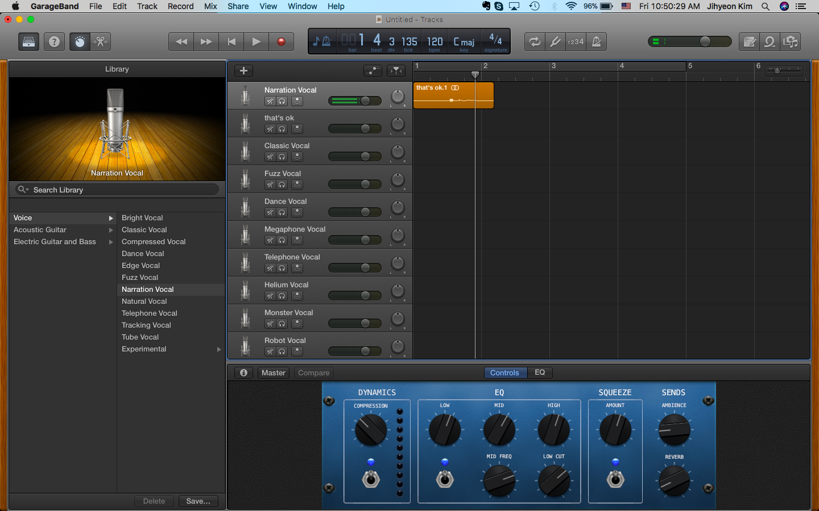Enable input monitoring on Narration Vocal track

pyautogui.click(x=297, y=101)
